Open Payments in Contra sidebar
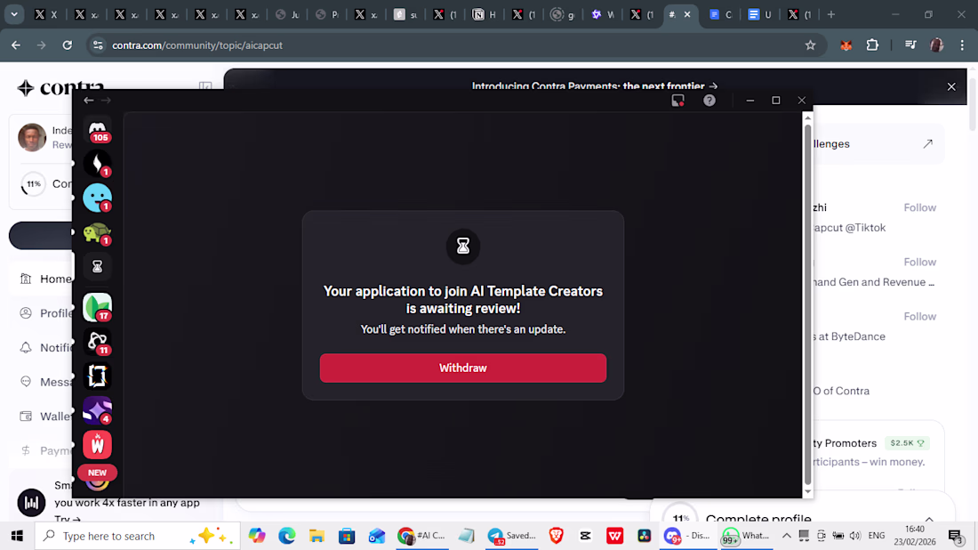This screenshot has height=550, width=978. point(45,450)
